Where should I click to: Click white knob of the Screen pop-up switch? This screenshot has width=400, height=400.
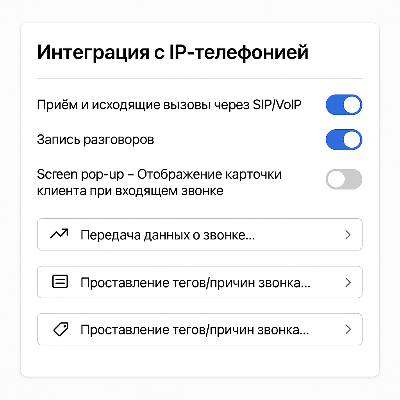[336, 179]
